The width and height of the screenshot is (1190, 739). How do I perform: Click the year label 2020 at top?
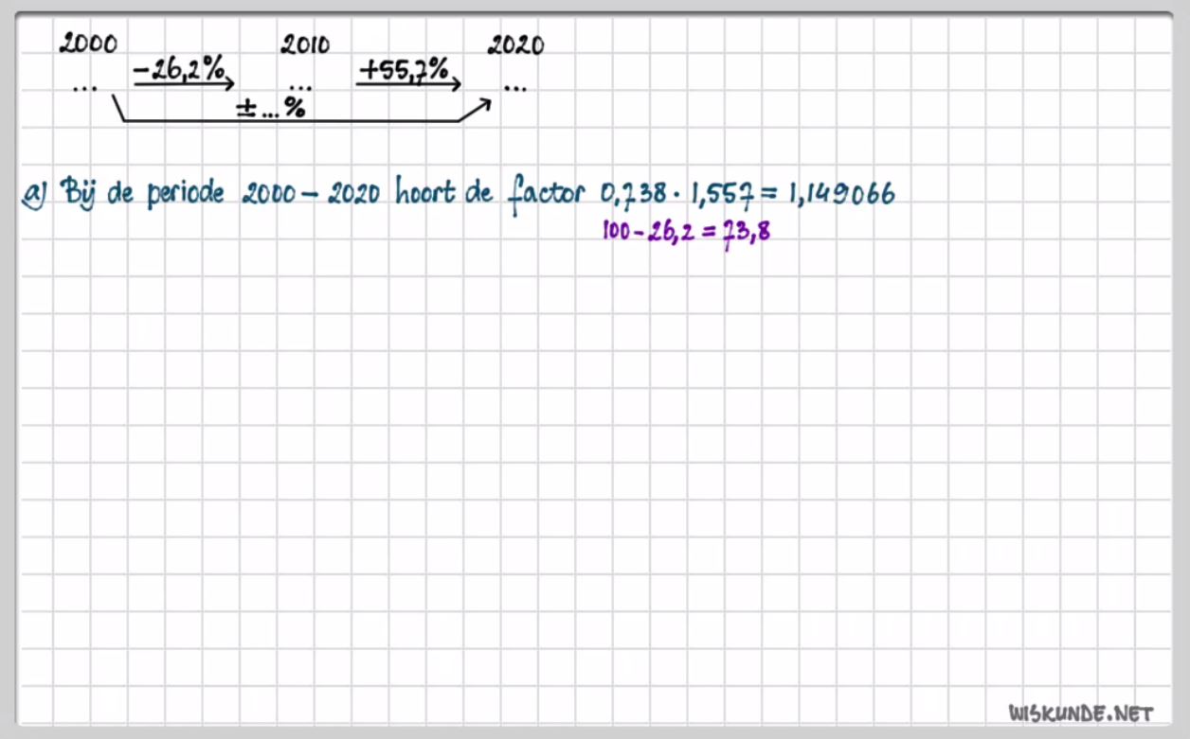(515, 44)
